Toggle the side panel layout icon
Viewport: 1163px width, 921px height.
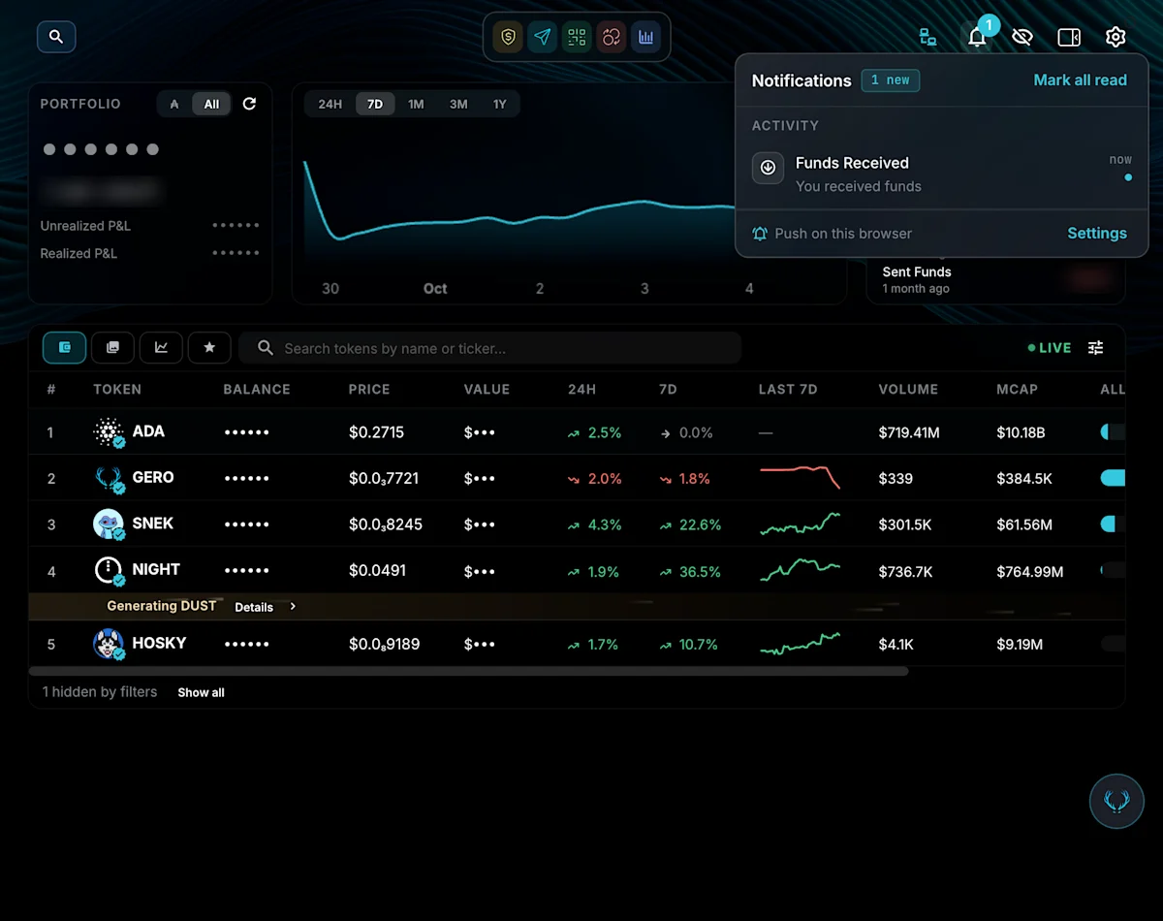point(1069,37)
